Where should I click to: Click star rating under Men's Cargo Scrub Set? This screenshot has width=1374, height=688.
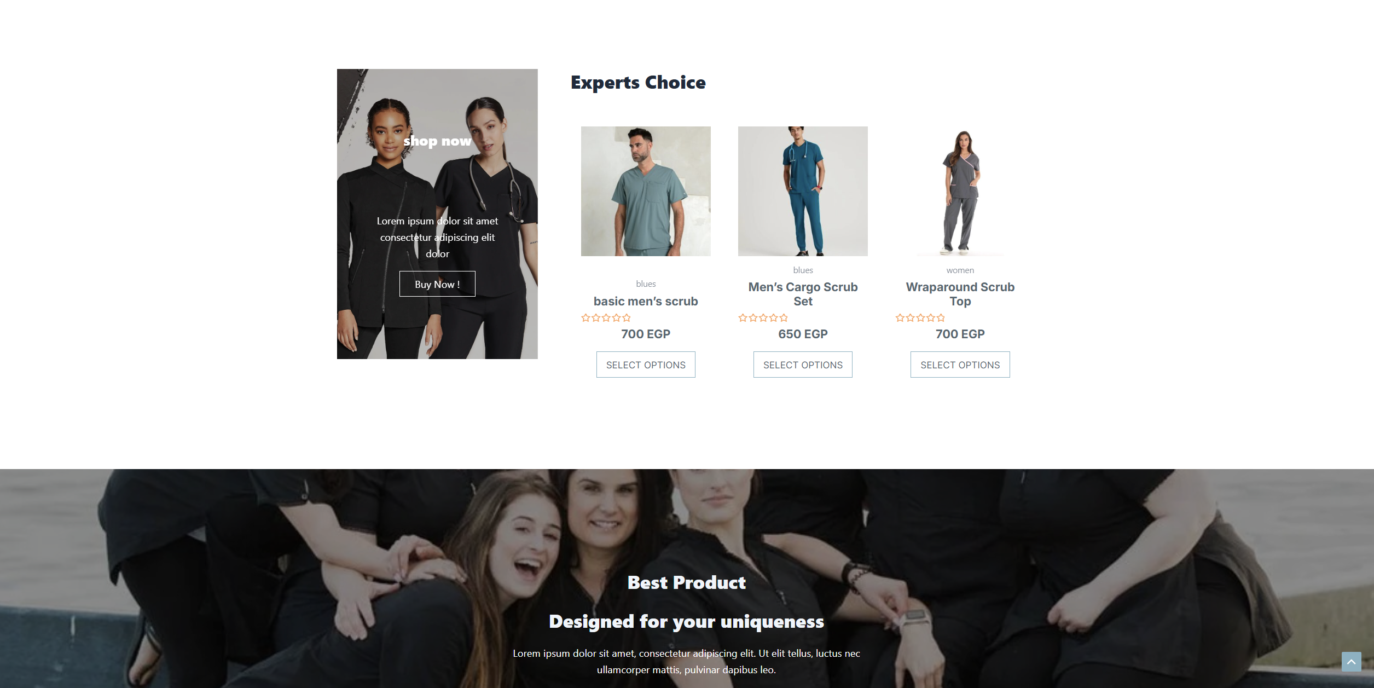(763, 318)
